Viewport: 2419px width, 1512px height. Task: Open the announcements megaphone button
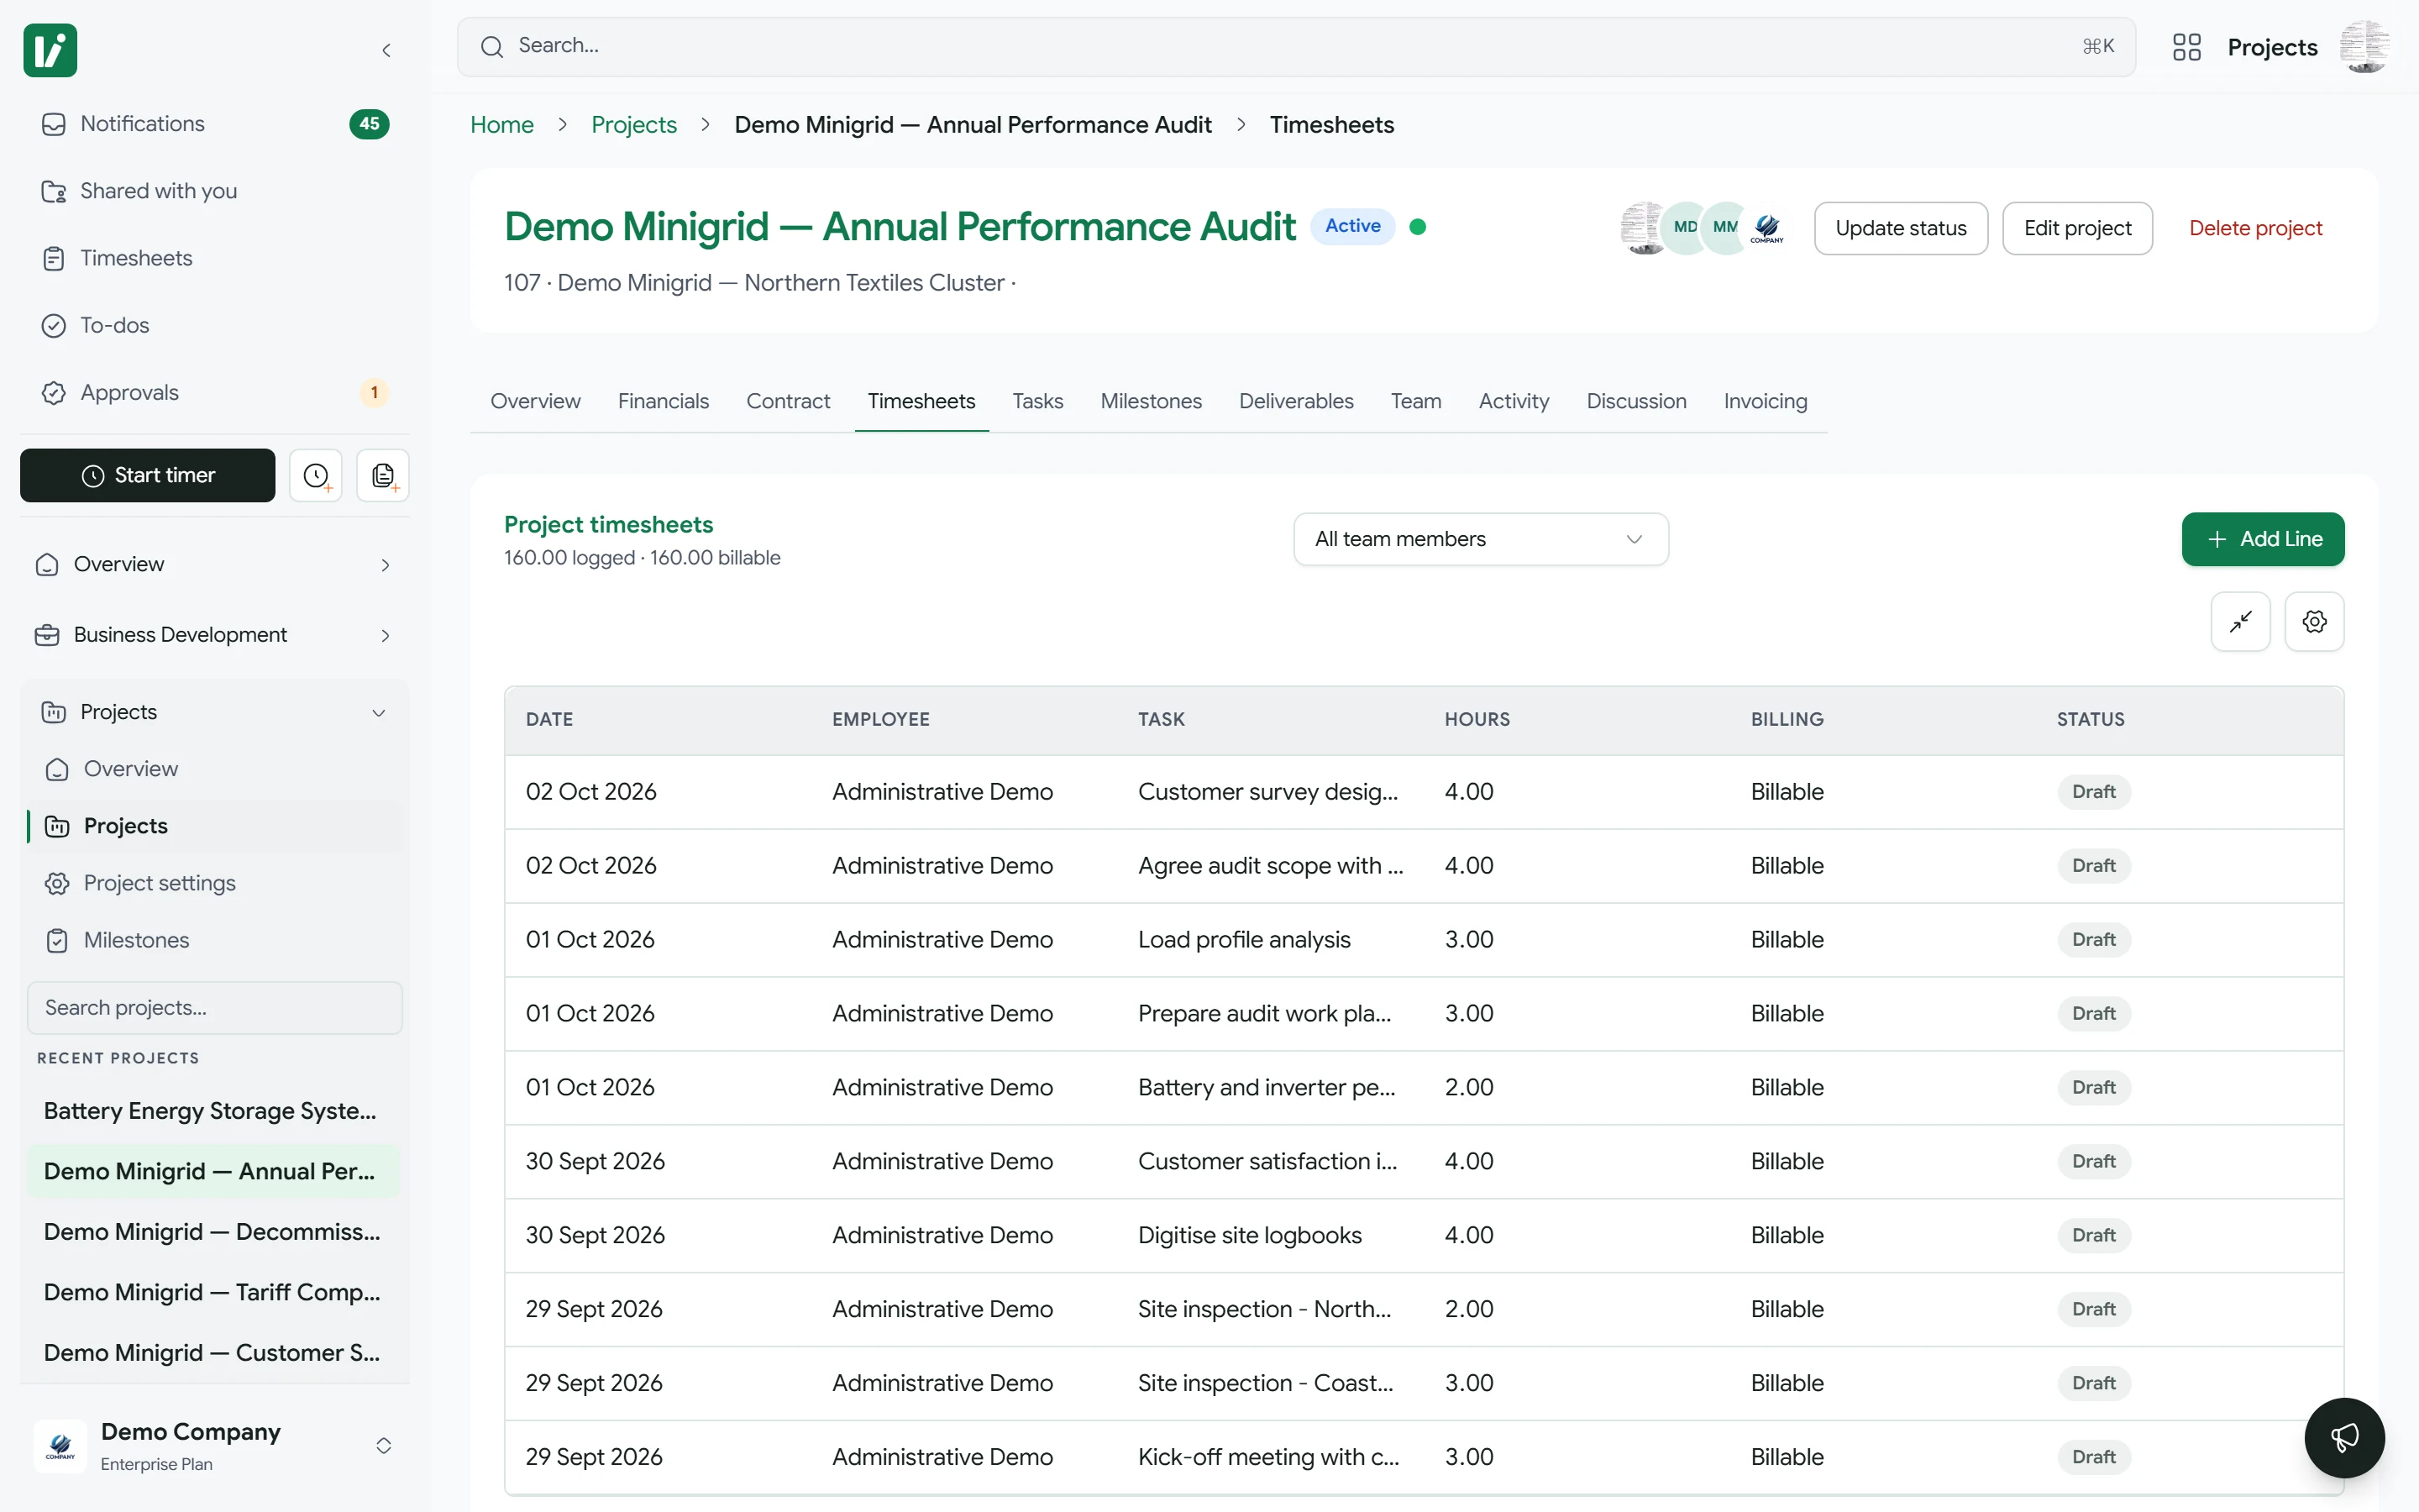[2344, 1437]
